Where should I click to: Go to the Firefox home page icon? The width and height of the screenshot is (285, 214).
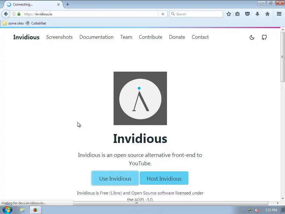click(267, 14)
